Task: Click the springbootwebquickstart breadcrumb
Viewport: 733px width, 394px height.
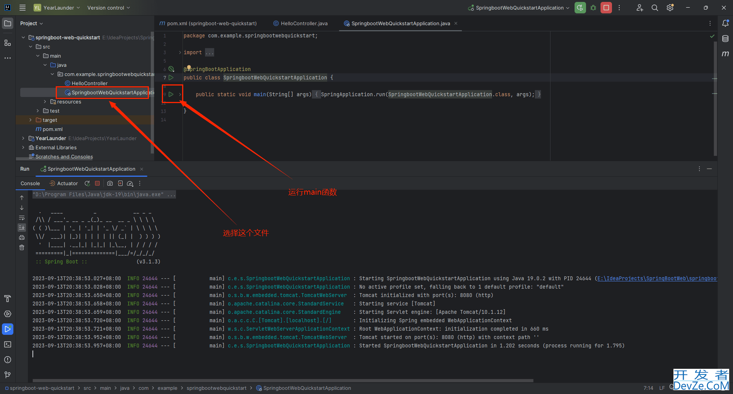Action: tap(216, 388)
